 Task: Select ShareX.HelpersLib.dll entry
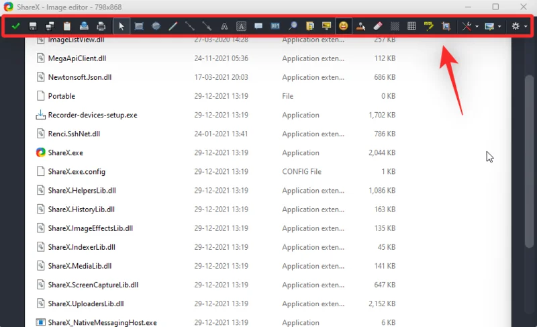82,191
